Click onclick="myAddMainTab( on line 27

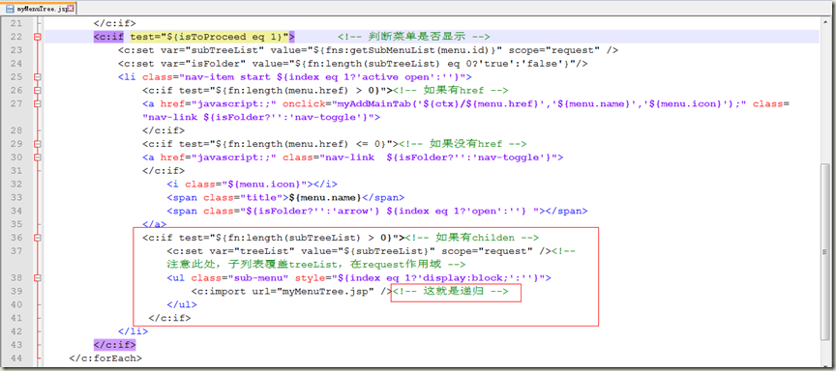349,103
